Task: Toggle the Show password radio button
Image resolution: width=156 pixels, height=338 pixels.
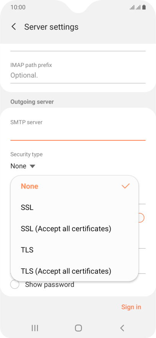Action: tap(15, 284)
